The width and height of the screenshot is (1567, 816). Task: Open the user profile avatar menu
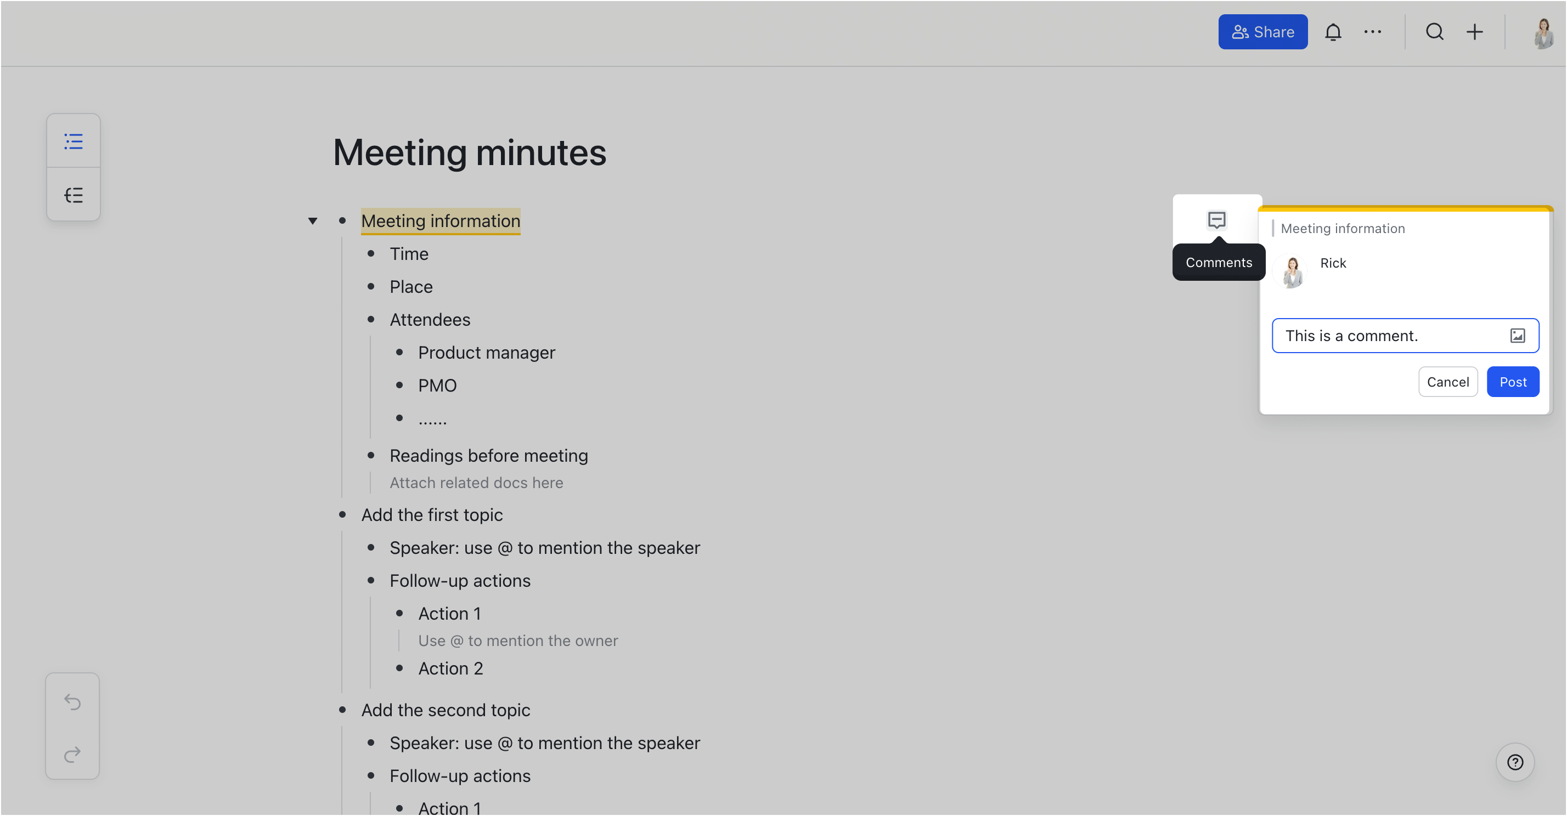(x=1543, y=33)
